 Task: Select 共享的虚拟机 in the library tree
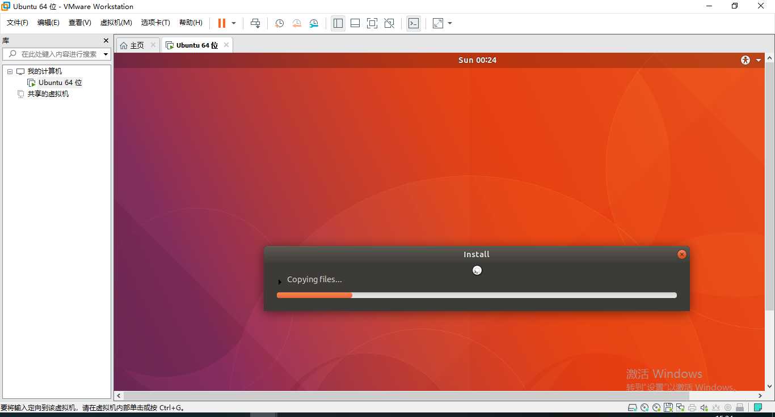point(48,94)
